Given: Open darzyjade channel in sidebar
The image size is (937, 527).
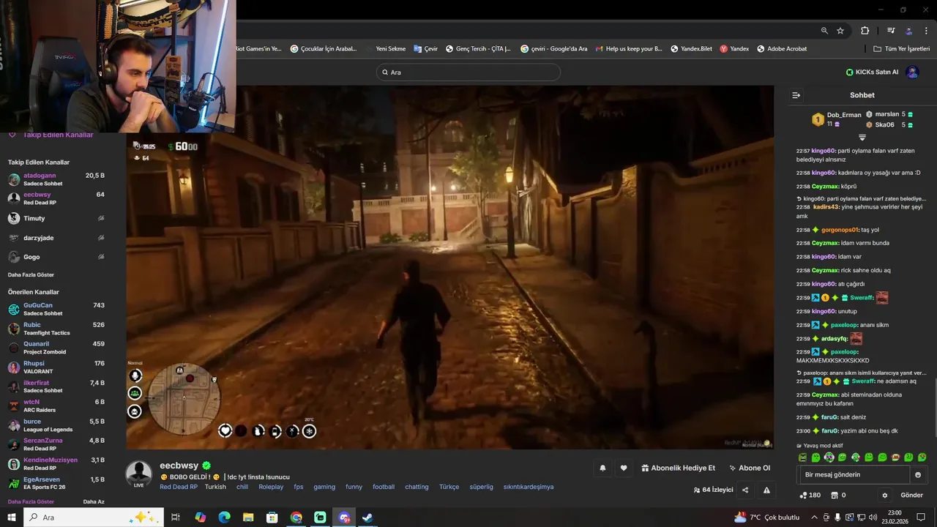Looking at the screenshot, I should (x=56, y=238).
